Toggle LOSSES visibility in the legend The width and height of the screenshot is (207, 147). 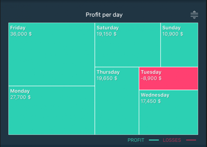[x=172, y=140]
